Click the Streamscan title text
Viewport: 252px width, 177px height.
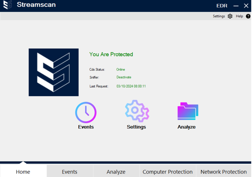coord(36,5)
